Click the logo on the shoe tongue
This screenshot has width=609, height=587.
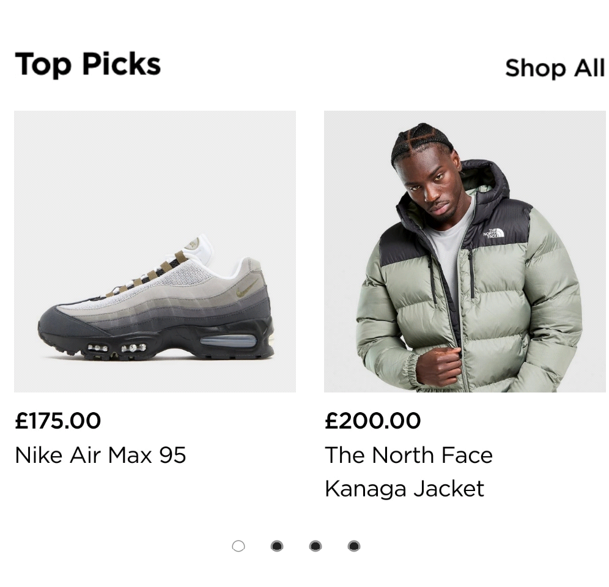(x=191, y=245)
